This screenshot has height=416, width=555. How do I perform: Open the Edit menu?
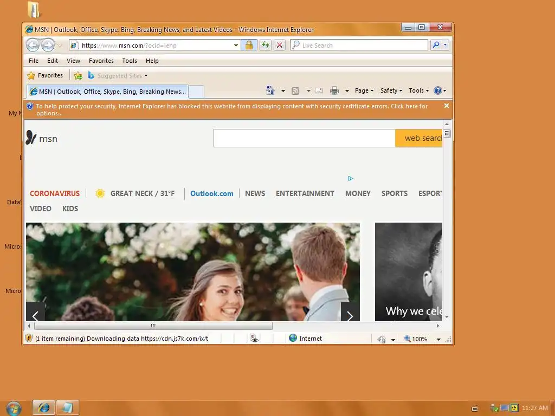point(53,61)
